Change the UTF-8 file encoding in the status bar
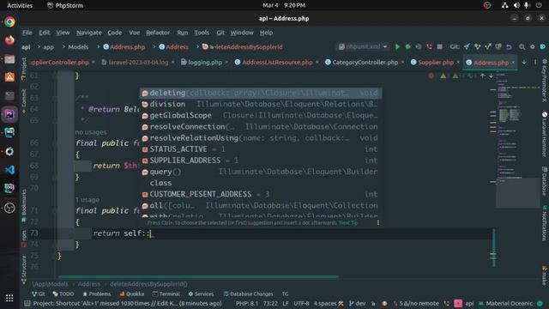 [301, 303]
